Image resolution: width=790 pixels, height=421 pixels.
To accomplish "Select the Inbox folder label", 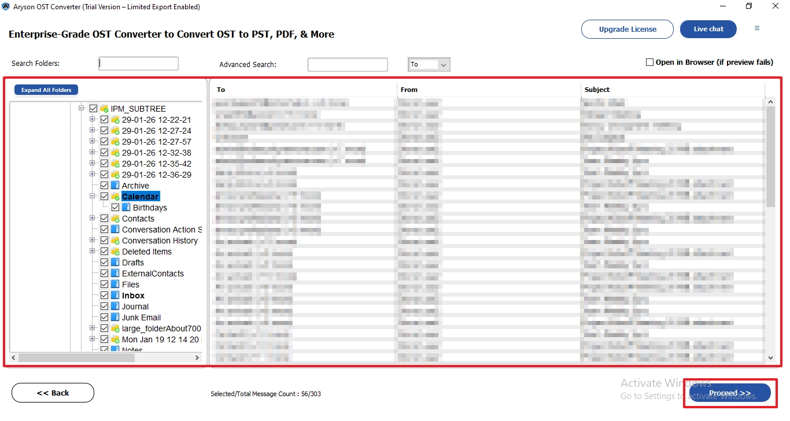I will coord(133,296).
